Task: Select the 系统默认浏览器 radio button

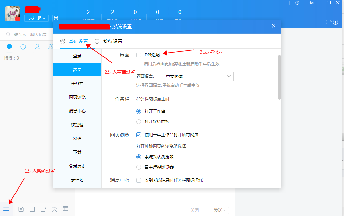Action: pos(139,157)
